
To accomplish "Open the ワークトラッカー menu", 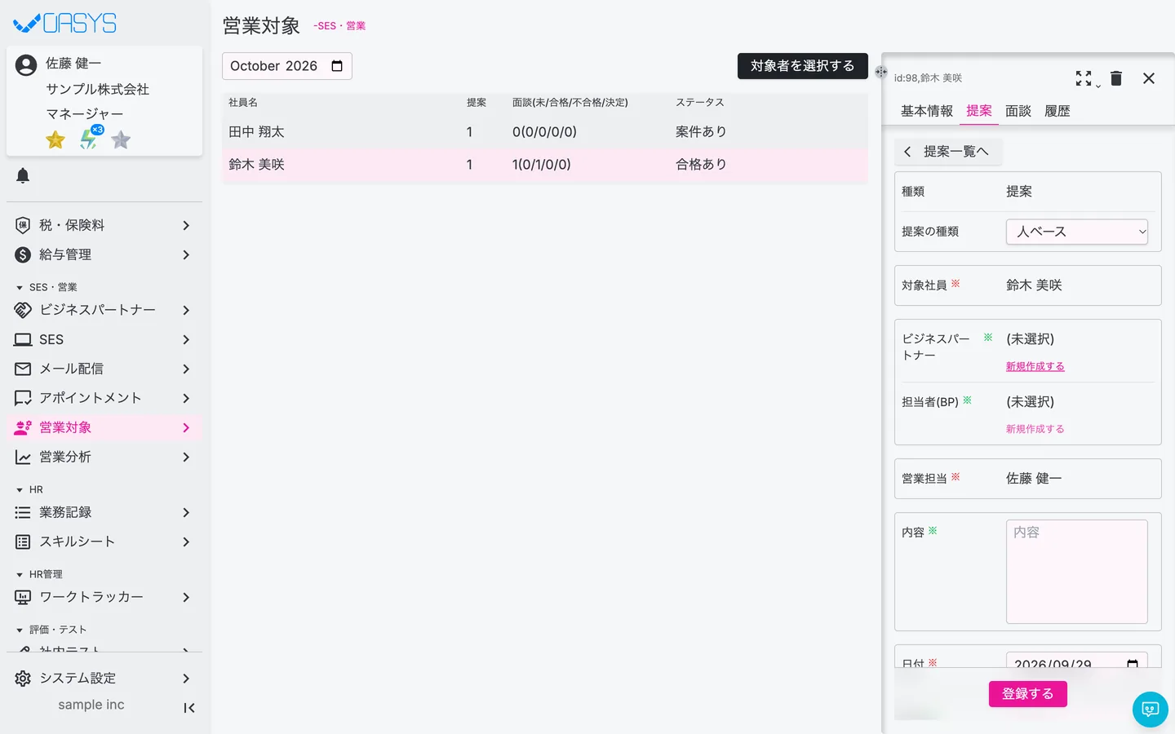I will pyautogui.click(x=104, y=597).
